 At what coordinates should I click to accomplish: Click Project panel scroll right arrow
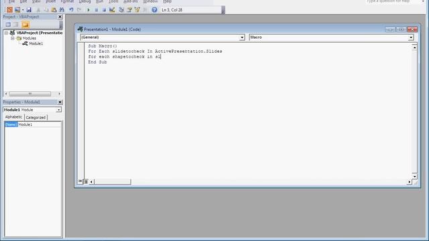[x=60, y=94]
